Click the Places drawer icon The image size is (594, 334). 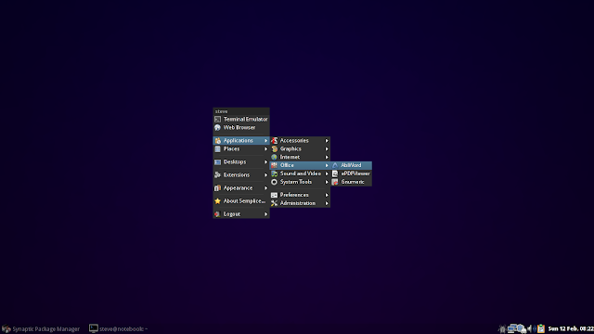click(217, 148)
